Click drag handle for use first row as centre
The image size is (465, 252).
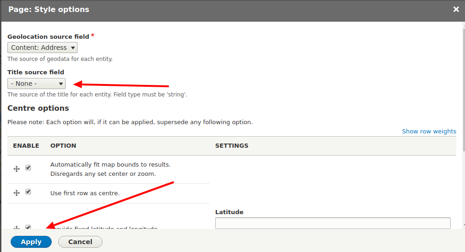click(x=17, y=193)
